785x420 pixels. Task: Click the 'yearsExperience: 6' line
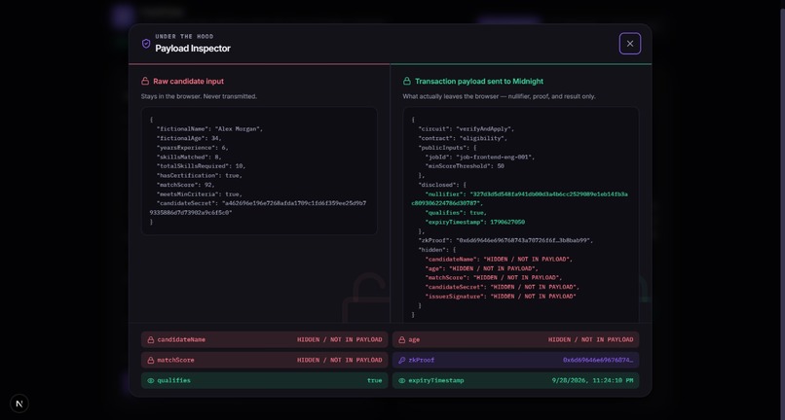click(192, 148)
